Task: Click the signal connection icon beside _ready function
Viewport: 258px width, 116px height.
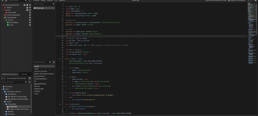Action: point(60,59)
